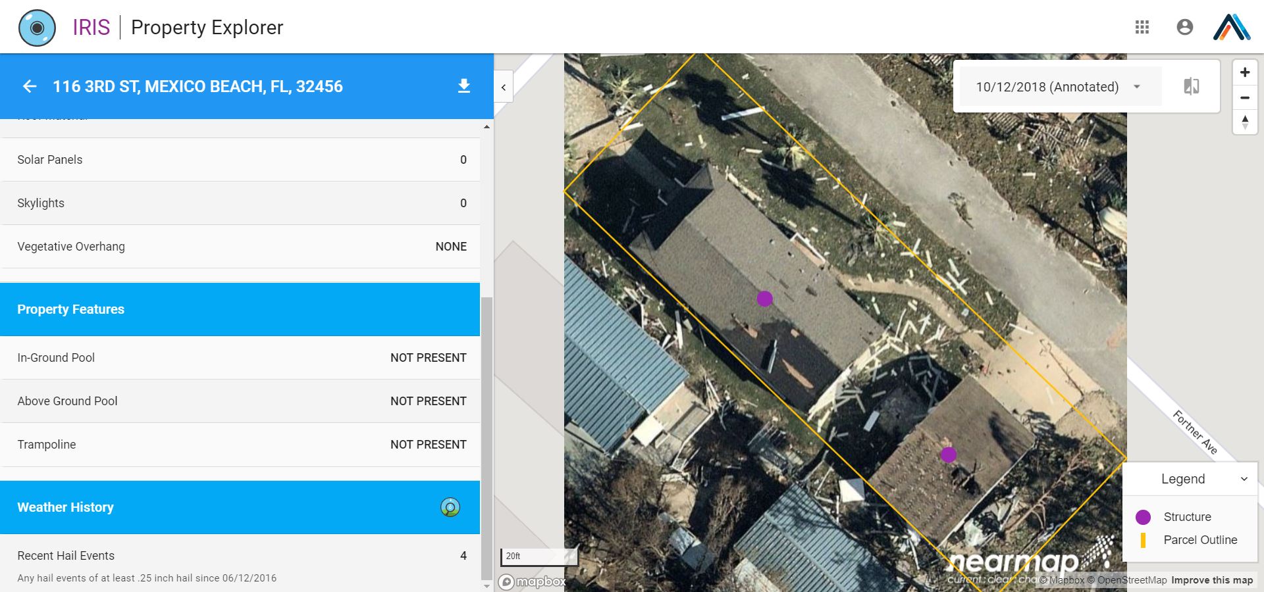Collapse the Legend panel
Viewport: 1264px width, 592px height.
[x=1244, y=479]
